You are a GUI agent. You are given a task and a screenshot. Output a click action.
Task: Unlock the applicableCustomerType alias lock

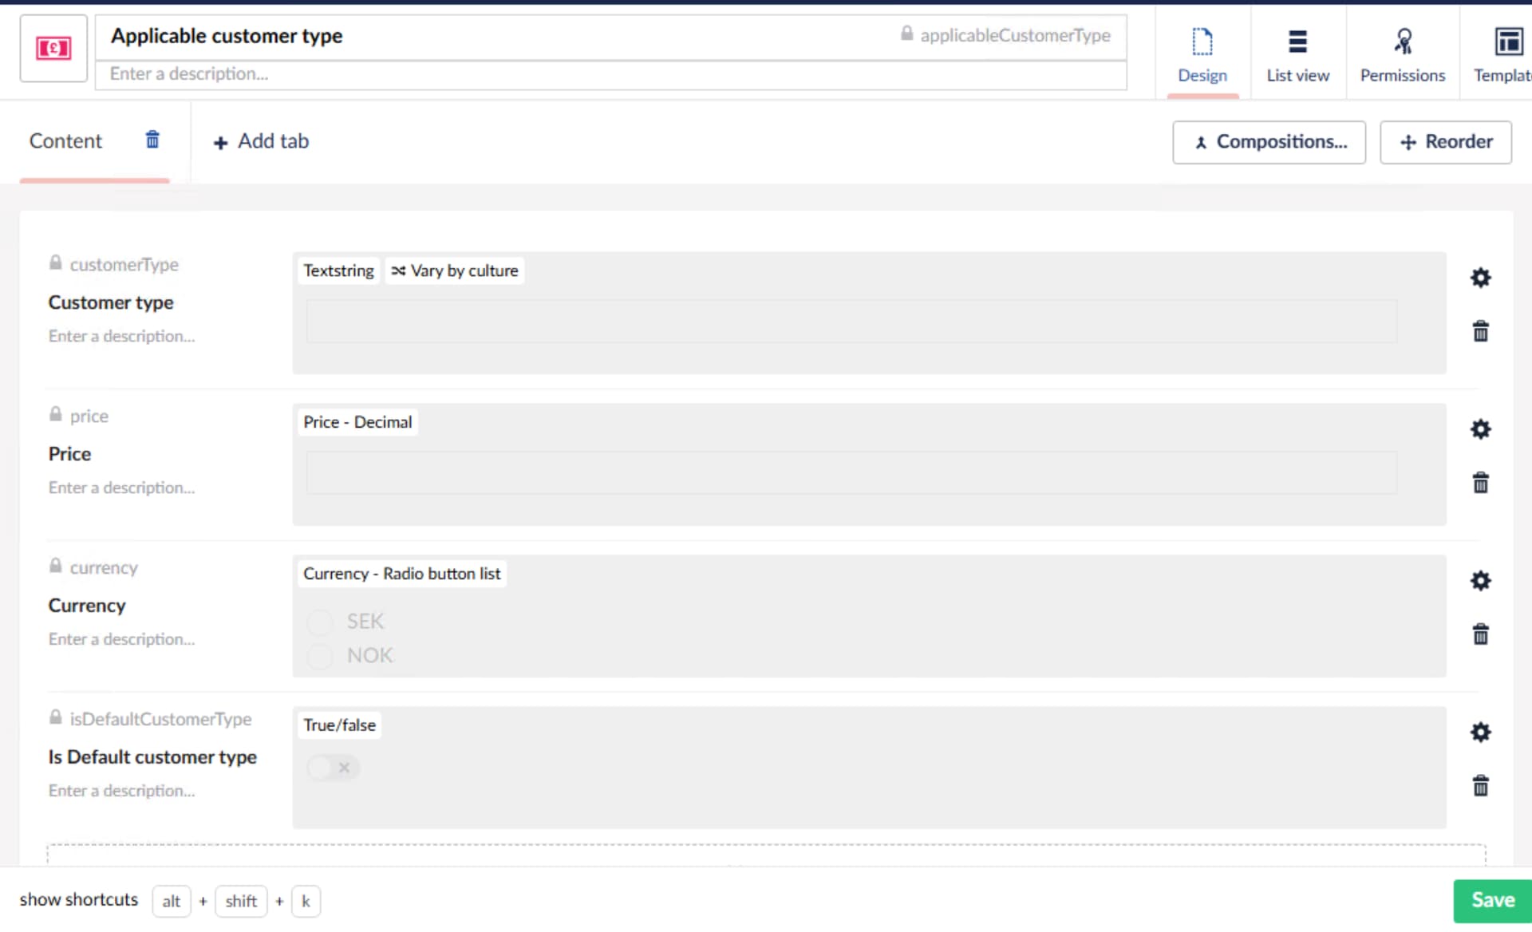[x=906, y=34]
